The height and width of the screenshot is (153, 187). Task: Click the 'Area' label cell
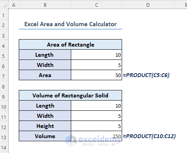click(45, 75)
